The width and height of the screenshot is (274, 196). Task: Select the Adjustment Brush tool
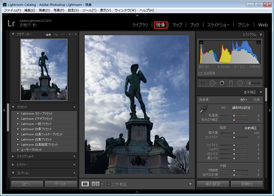254,83
